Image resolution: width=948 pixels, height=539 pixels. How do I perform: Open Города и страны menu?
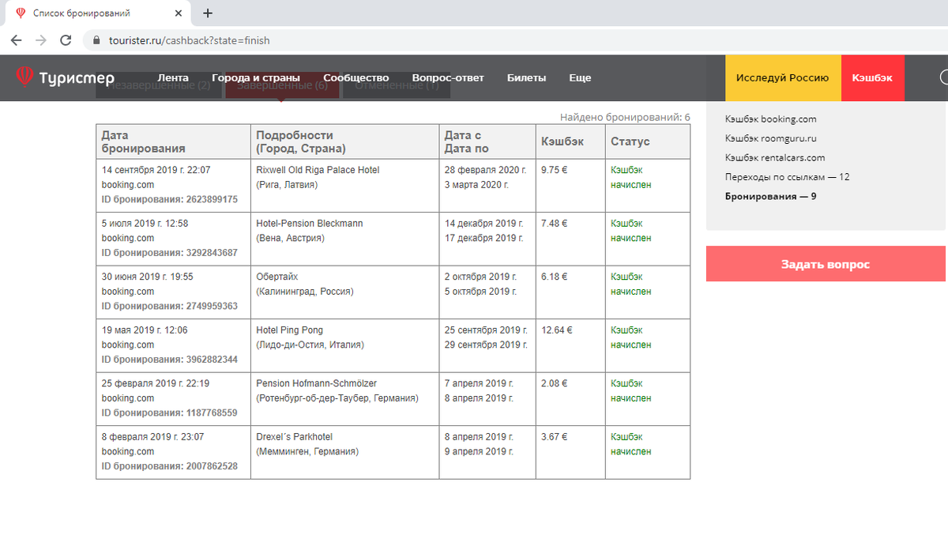pos(256,77)
